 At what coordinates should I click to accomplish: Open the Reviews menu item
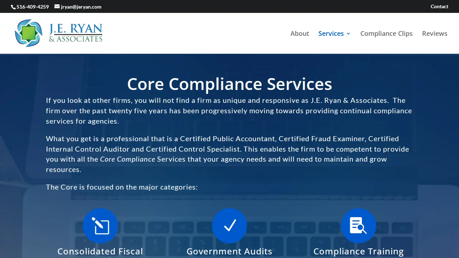(435, 33)
